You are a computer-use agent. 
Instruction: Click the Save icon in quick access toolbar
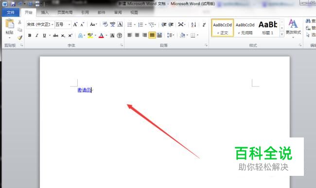pyautogui.click(x=13, y=4)
